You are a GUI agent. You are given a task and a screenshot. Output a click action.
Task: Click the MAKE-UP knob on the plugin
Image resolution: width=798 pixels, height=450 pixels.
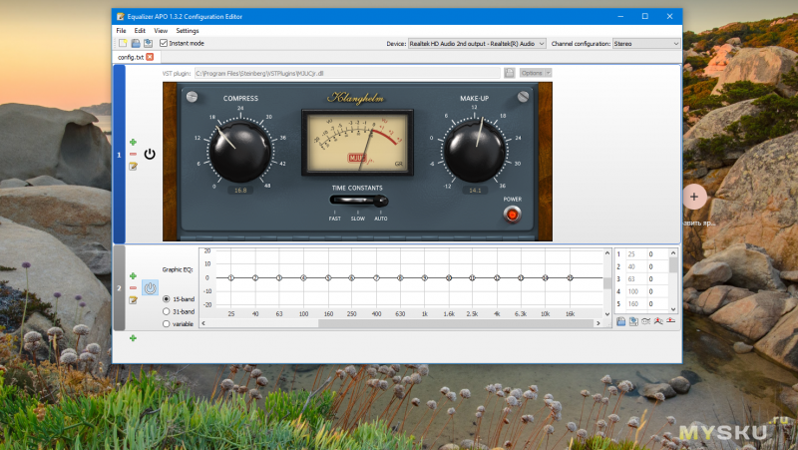click(475, 152)
